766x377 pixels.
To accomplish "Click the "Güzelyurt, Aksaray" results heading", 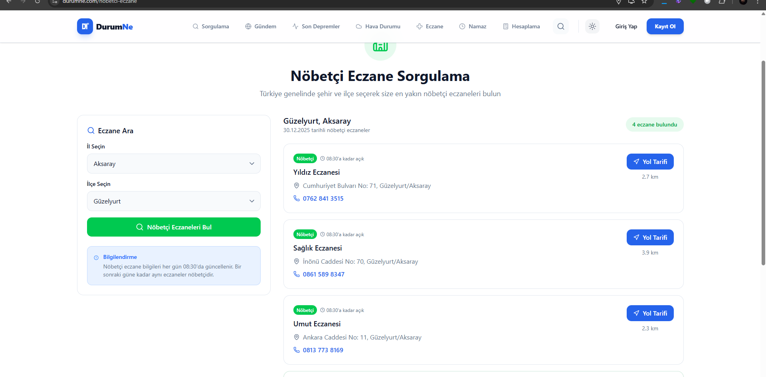I will tap(317, 121).
